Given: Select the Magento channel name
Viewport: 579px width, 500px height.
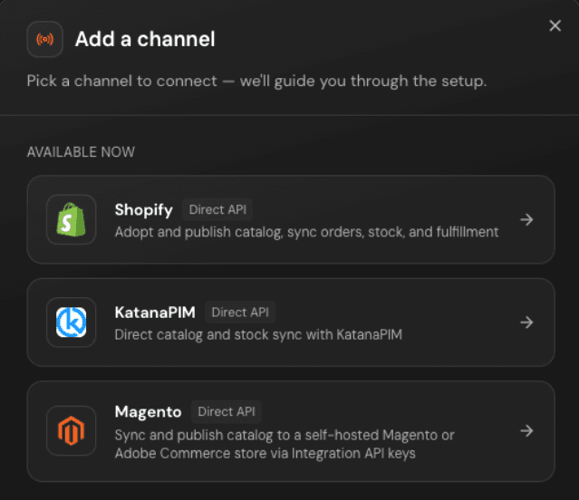Looking at the screenshot, I should coord(148,412).
